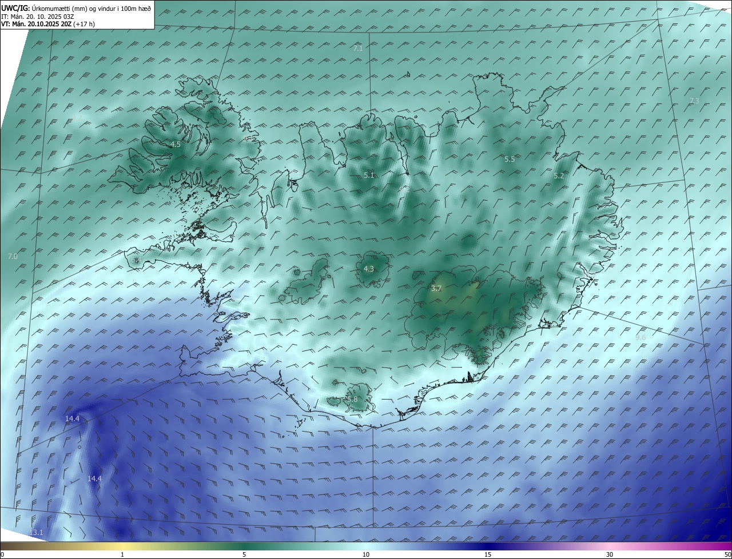The image size is (732, 559).
Task: Click the 1 tick on the color scale
Action: point(122,554)
